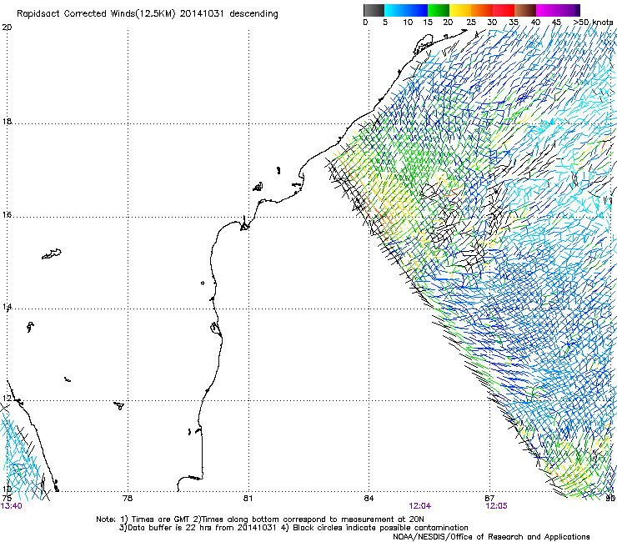617x542 pixels.
Task: Click the cyan-blue 5-15 knots gradient swatch
Action: pos(406,10)
